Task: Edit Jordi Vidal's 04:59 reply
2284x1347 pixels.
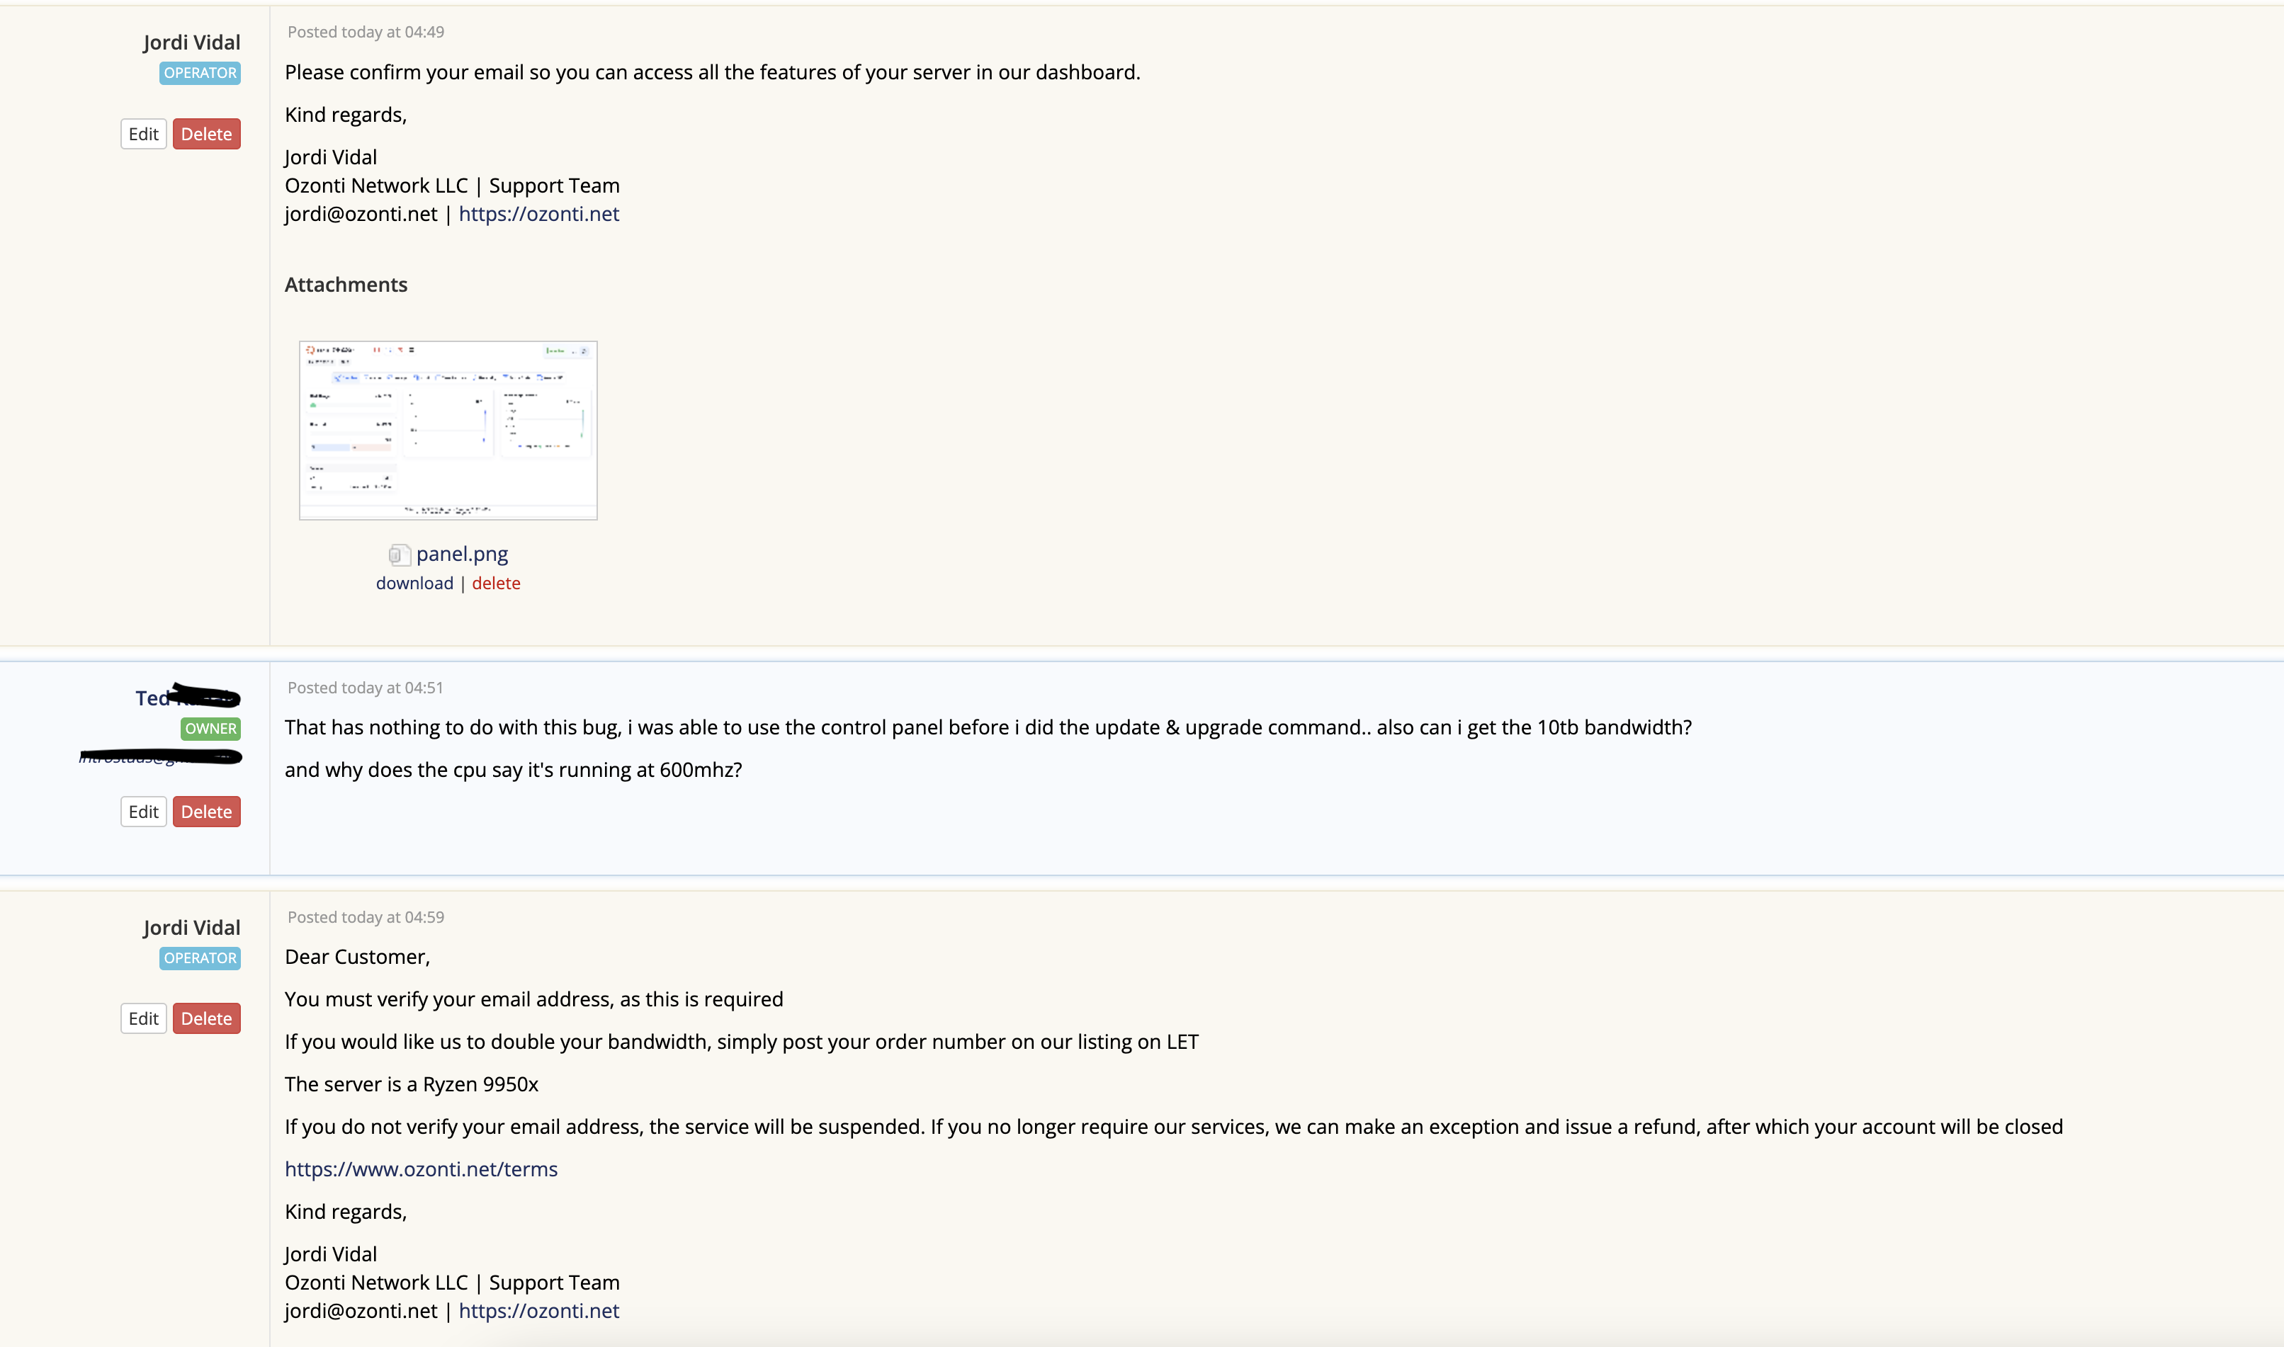Action: [143, 1018]
